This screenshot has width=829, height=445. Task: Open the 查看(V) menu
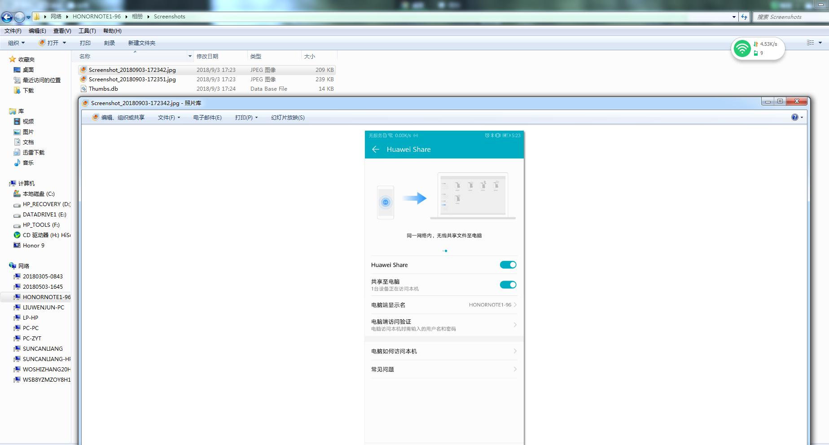[x=62, y=31]
